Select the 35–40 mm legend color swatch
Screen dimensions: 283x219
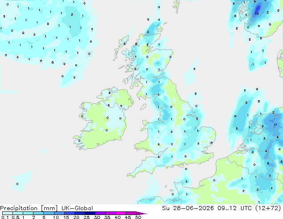[x=110, y=213]
